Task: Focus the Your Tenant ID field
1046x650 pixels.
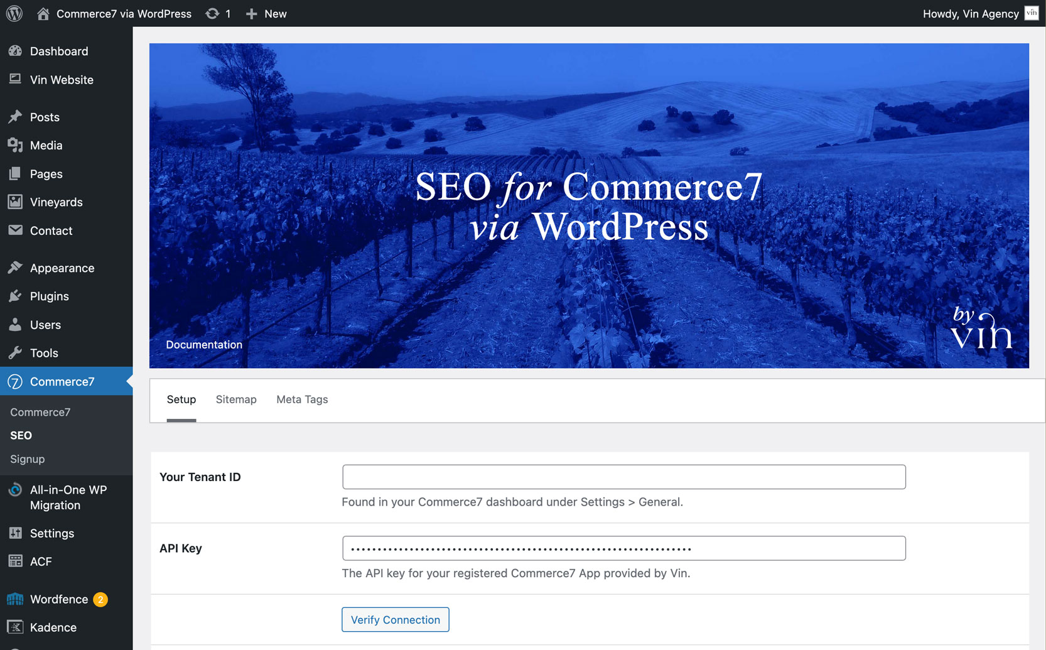Action: 623,477
